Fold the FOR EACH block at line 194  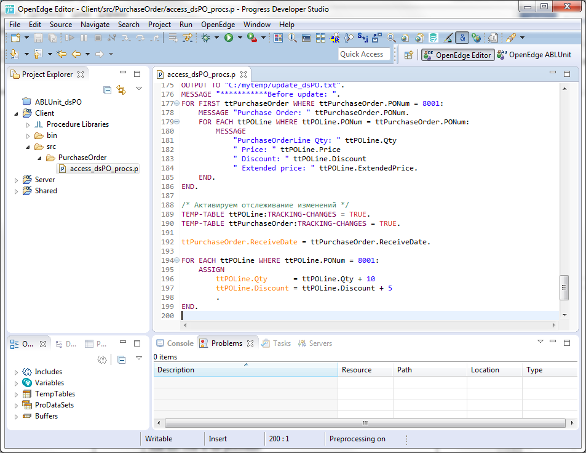[x=176, y=260]
